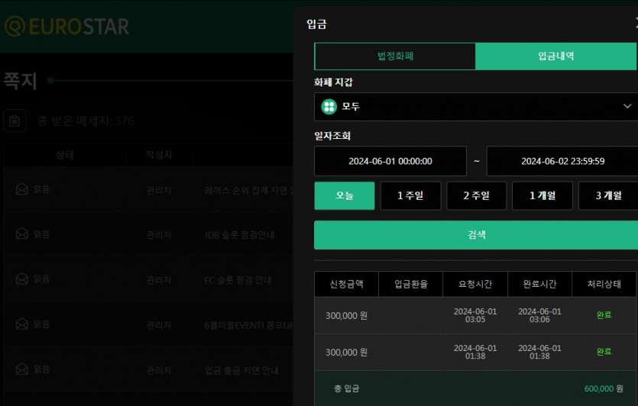The image size is (638, 406).
Task: Click envelope icon of FC 슬롯 점검 message
Action: click(x=21, y=279)
